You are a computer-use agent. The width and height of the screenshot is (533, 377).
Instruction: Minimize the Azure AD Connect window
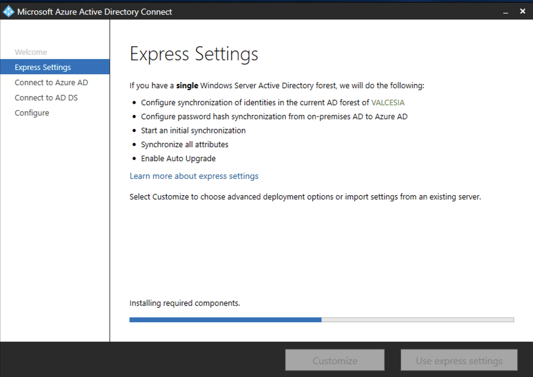[x=506, y=12]
